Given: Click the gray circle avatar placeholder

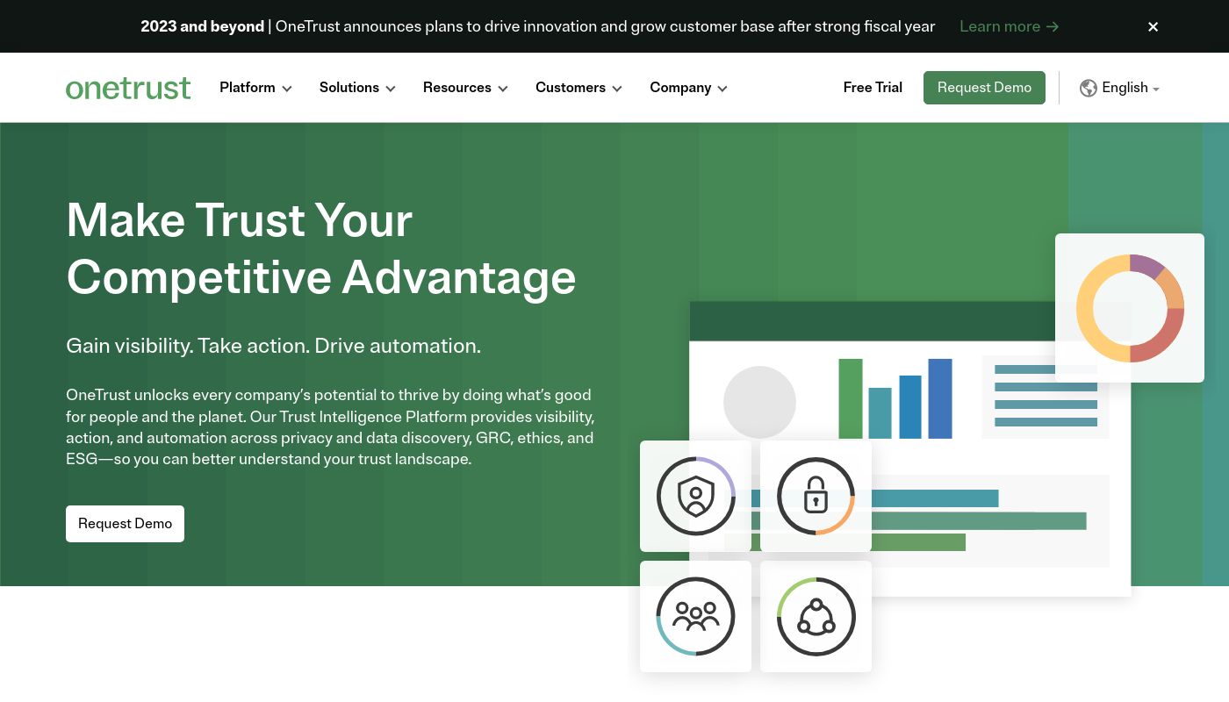Looking at the screenshot, I should [759, 403].
